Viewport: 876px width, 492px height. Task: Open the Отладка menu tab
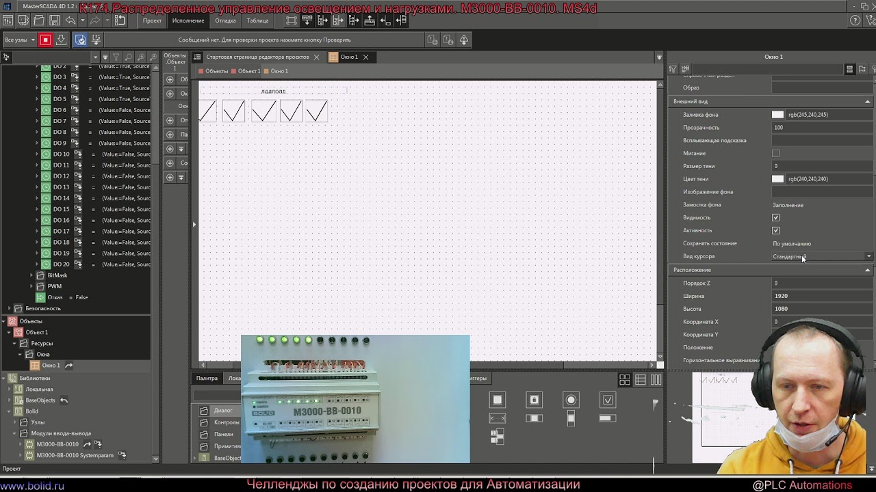pyautogui.click(x=225, y=20)
